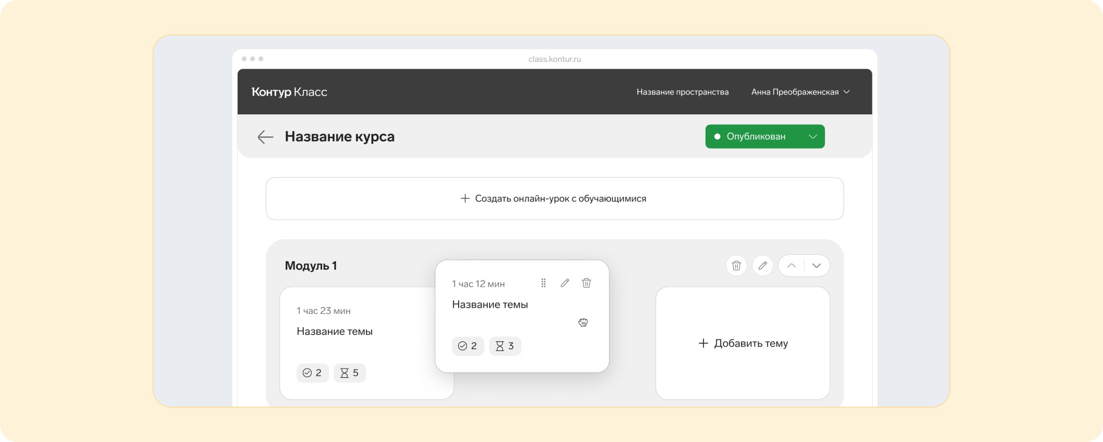Click the 1 час 23 мин duration text
The width and height of the screenshot is (1103, 442).
pyautogui.click(x=324, y=311)
